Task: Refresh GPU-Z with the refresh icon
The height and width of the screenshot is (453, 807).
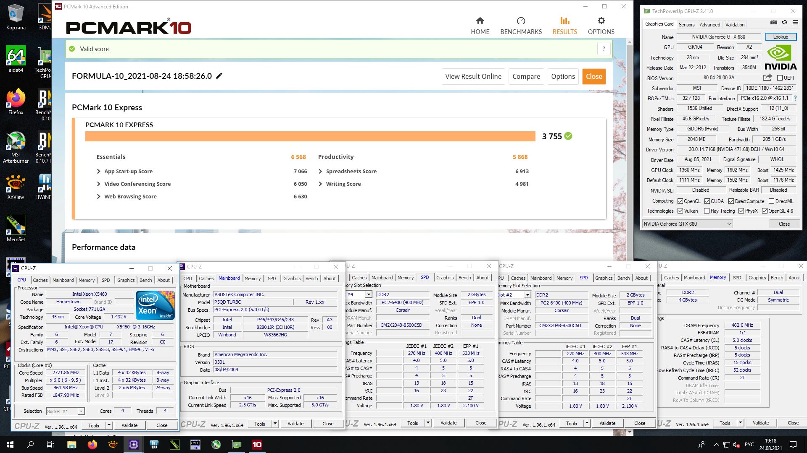Action: pyautogui.click(x=784, y=22)
